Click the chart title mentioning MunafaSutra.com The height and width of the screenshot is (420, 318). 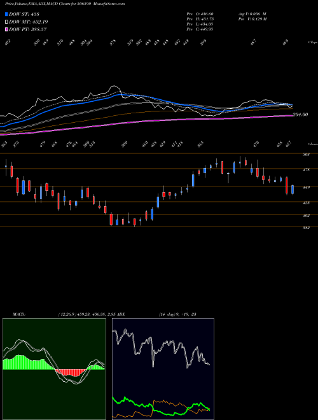click(65, 4)
